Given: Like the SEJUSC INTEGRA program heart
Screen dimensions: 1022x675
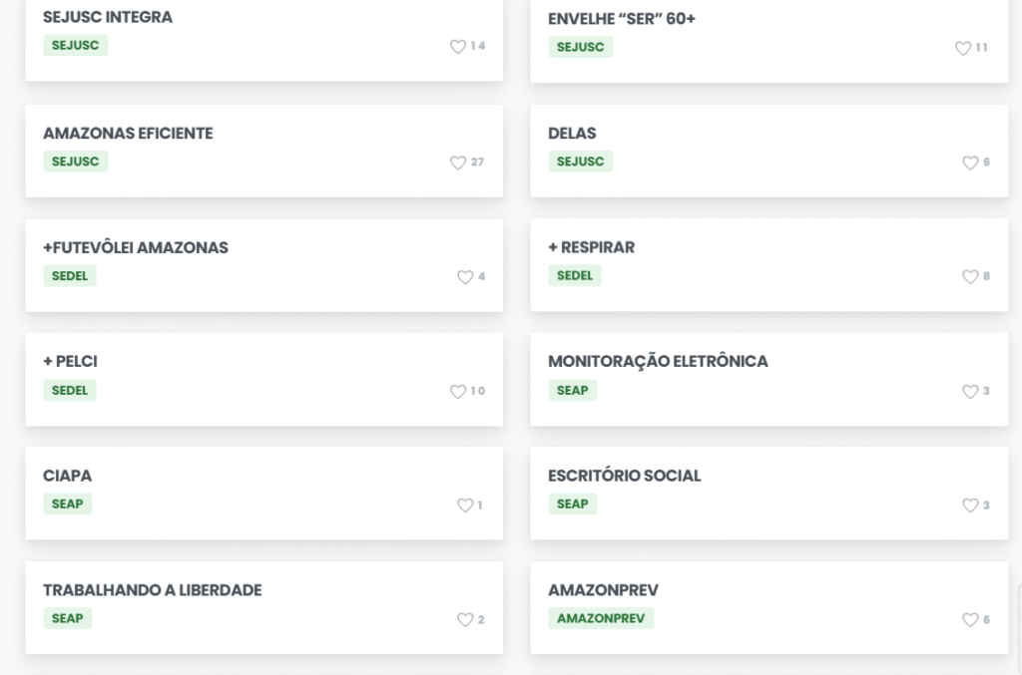Looking at the screenshot, I should [458, 46].
